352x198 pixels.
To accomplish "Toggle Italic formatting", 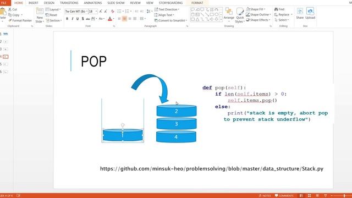I will (x=72, y=19).
